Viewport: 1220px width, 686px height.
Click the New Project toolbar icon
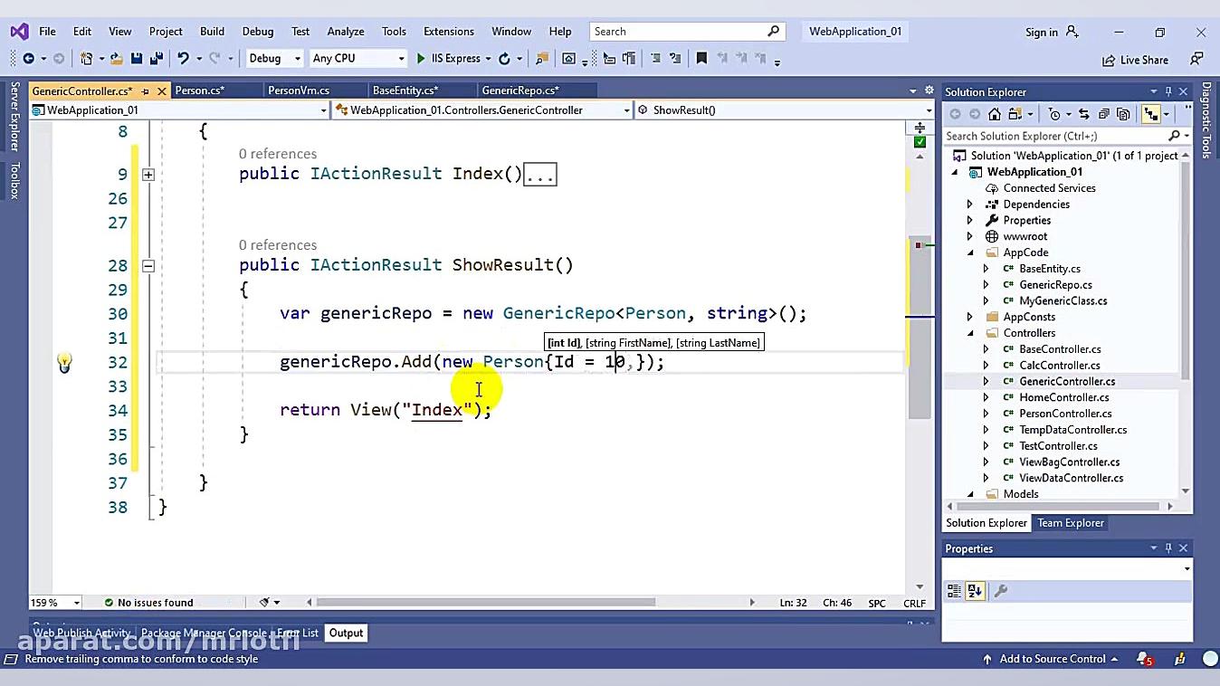click(86, 59)
